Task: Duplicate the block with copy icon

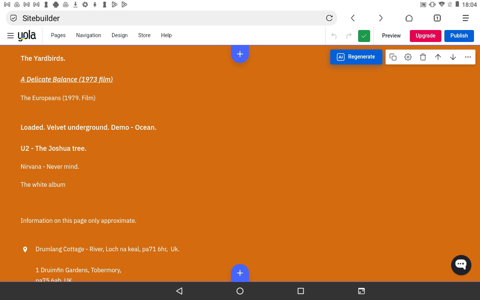Action: click(x=393, y=57)
